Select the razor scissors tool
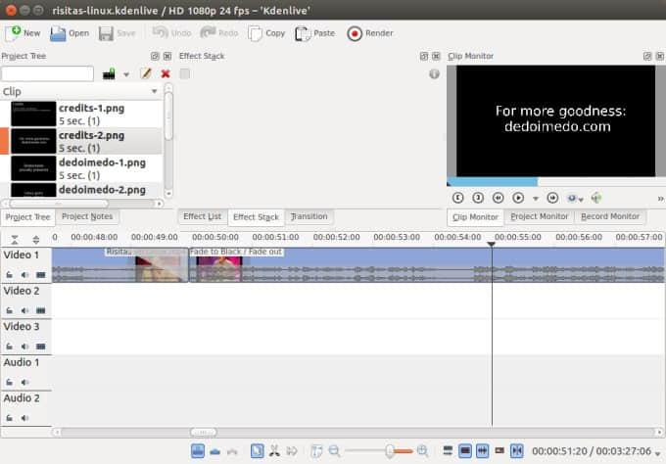Screen dimensions: 666x464 pos(274,450)
